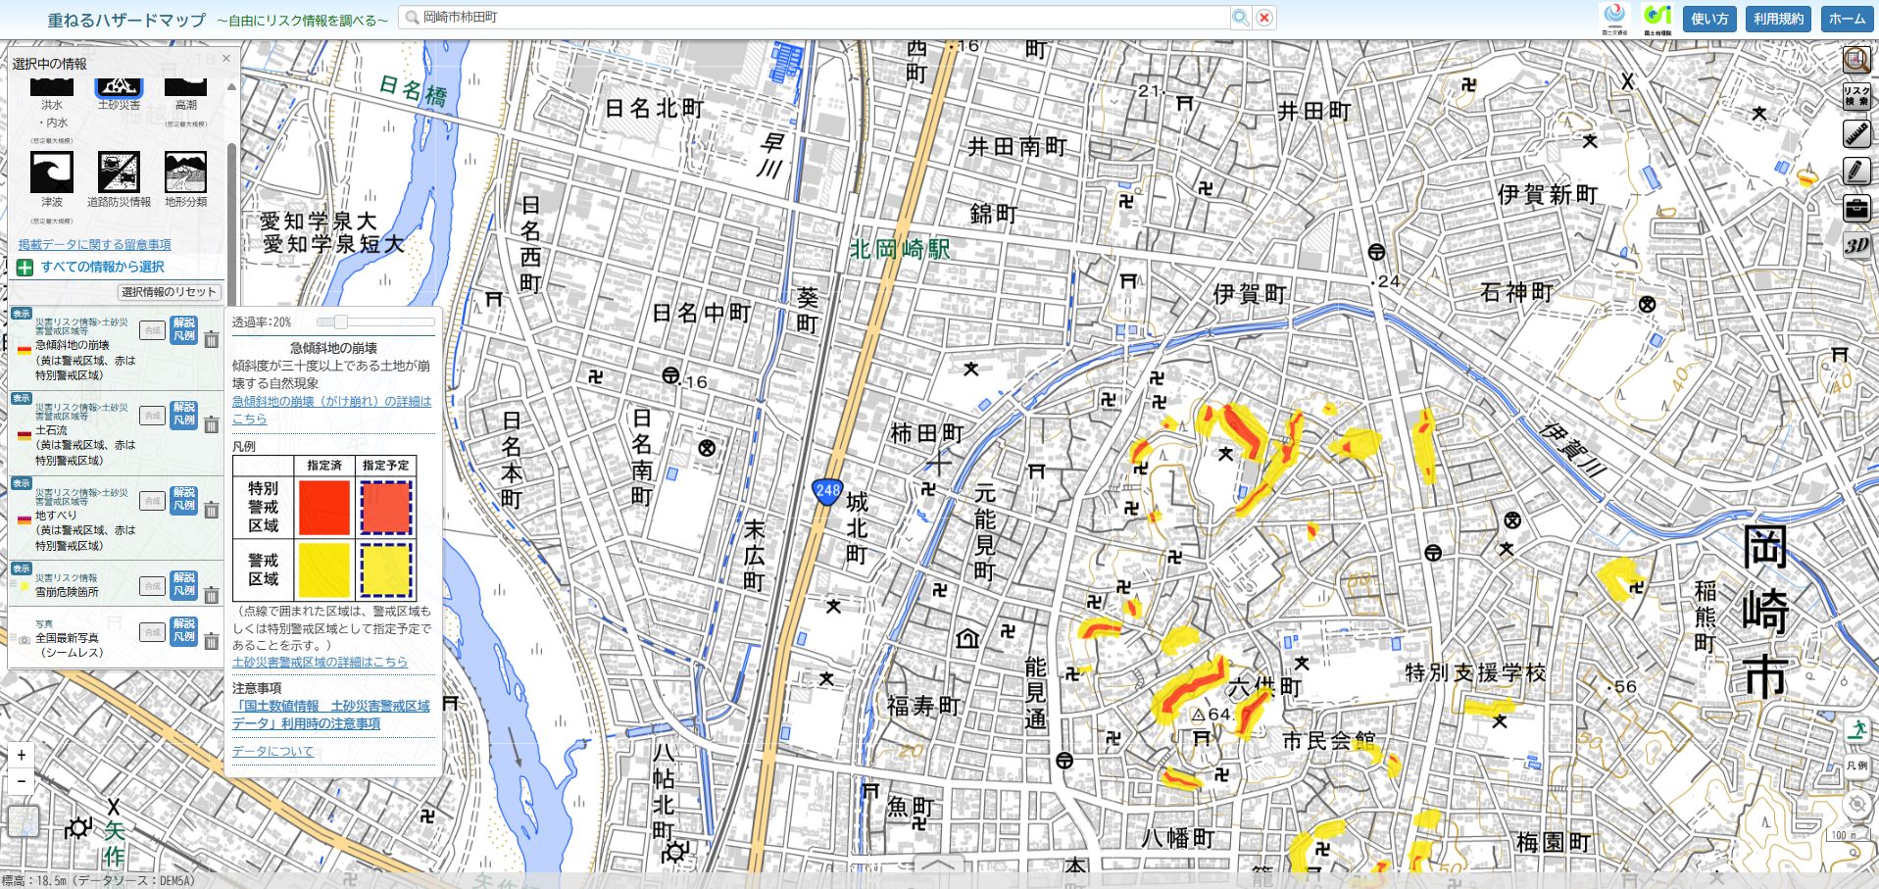
Task: Open the データについて link
Action: pos(272,751)
